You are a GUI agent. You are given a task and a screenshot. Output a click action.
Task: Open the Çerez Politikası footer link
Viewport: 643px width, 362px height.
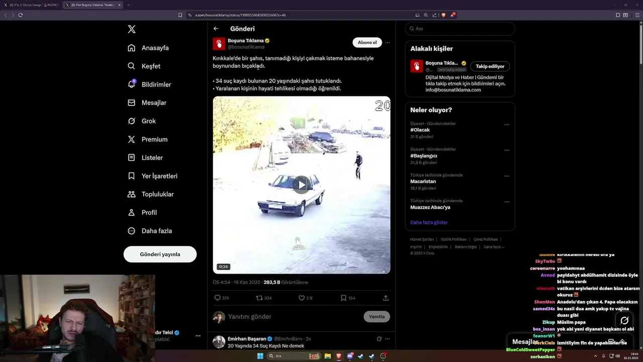click(486, 239)
